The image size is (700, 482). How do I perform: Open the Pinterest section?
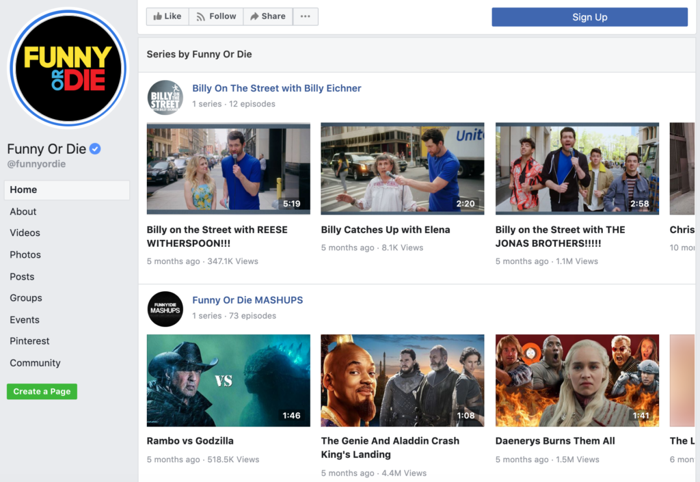[x=29, y=340]
